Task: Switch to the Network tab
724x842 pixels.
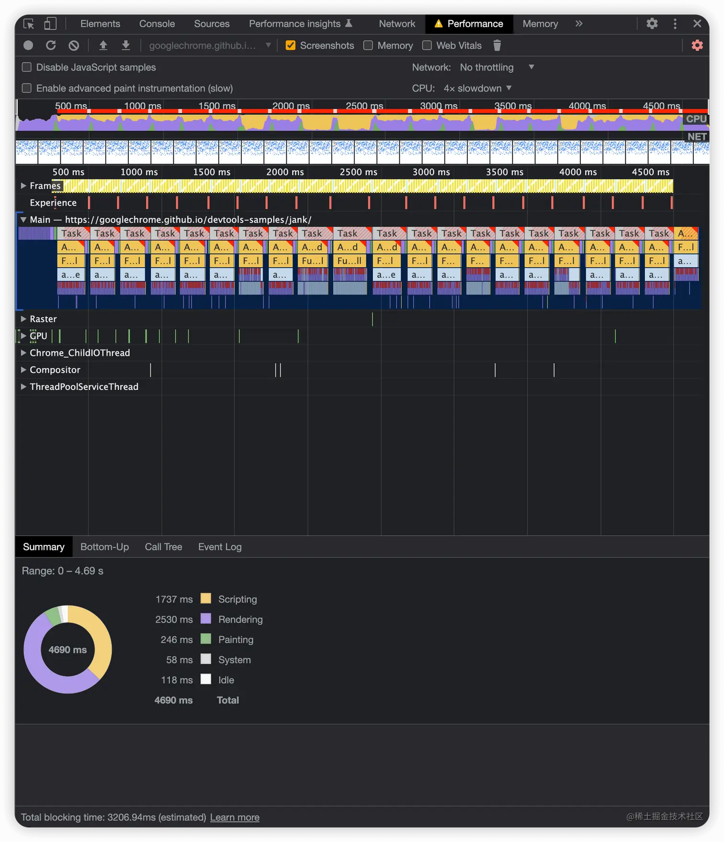Action: tap(397, 23)
